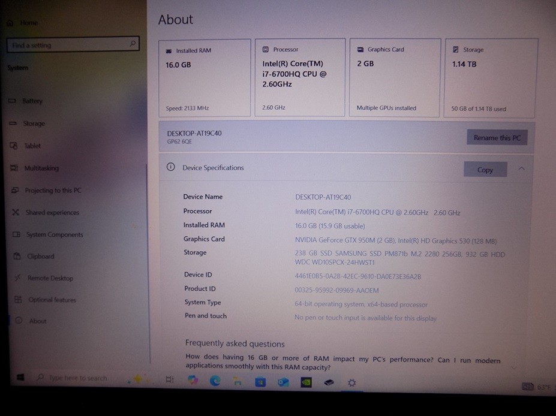Viewport: 556px width, 416px height.
Task: Collapse the Device Specifications section
Action: click(x=521, y=168)
